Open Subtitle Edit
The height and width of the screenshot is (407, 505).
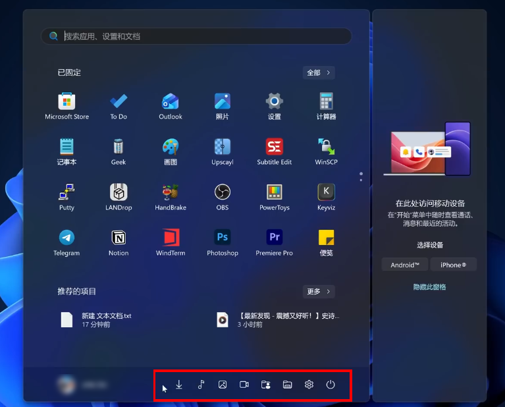point(274,151)
